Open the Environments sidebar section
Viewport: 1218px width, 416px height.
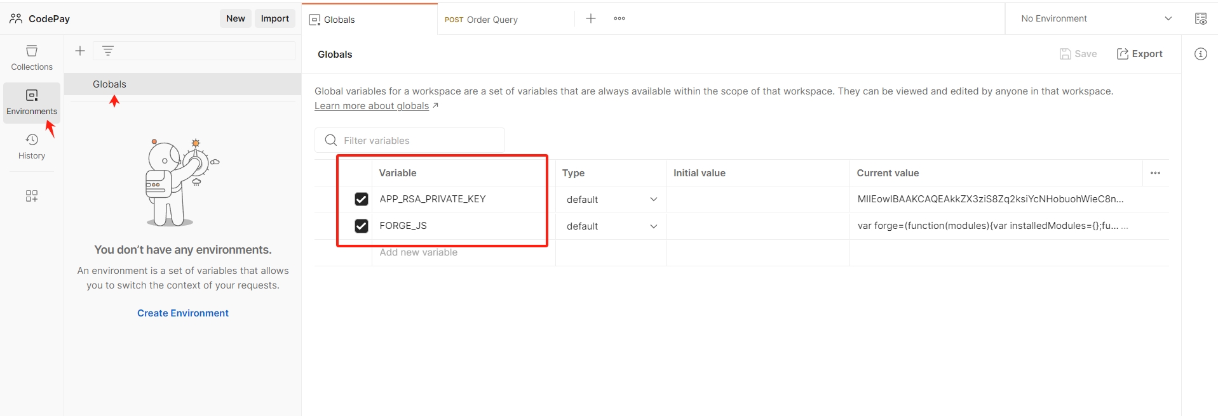pos(32,102)
